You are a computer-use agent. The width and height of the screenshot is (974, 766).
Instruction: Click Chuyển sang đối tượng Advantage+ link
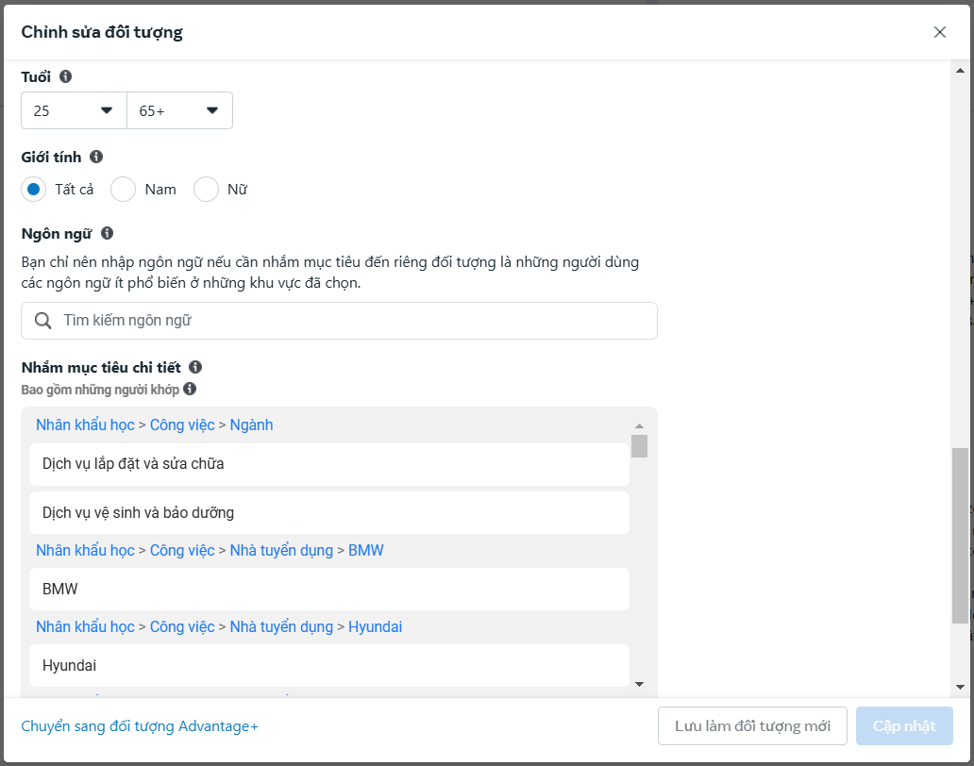coord(140,726)
